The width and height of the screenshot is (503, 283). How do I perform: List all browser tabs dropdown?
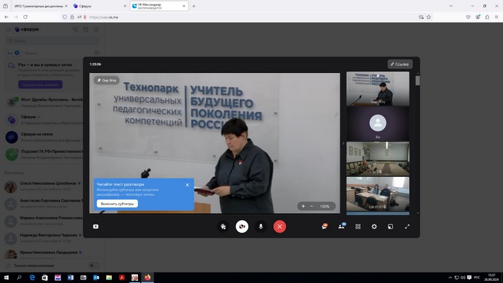(451, 6)
